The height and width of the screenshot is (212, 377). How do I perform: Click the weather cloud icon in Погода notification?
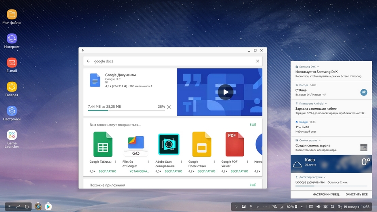click(x=364, y=92)
